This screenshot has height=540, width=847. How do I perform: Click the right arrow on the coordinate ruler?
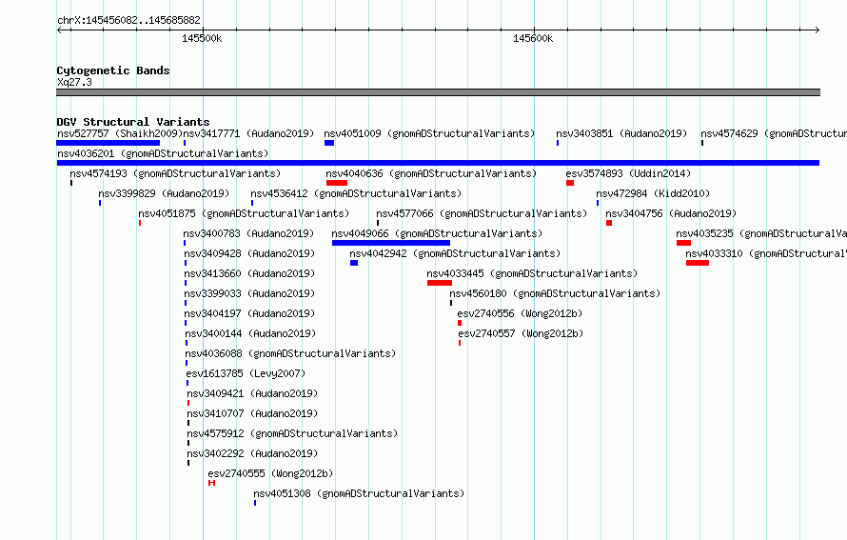tap(817, 30)
